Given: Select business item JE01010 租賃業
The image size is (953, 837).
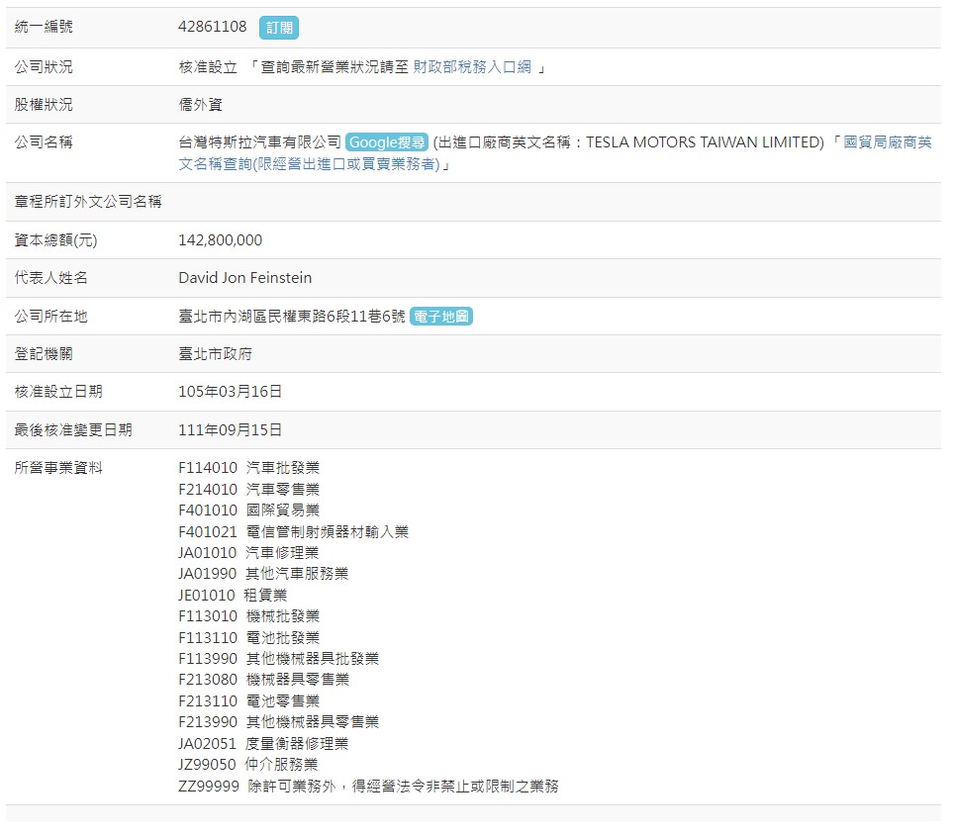Looking at the screenshot, I should tap(233, 595).
